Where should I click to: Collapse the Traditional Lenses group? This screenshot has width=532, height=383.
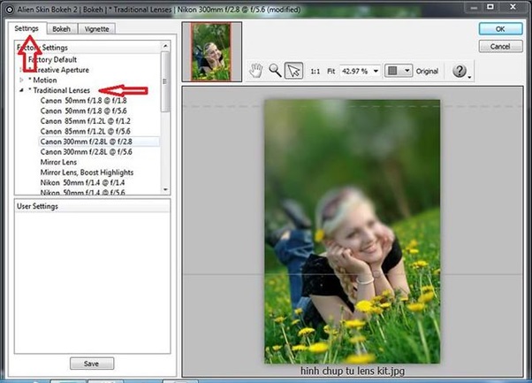pyautogui.click(x=22, y=90)
